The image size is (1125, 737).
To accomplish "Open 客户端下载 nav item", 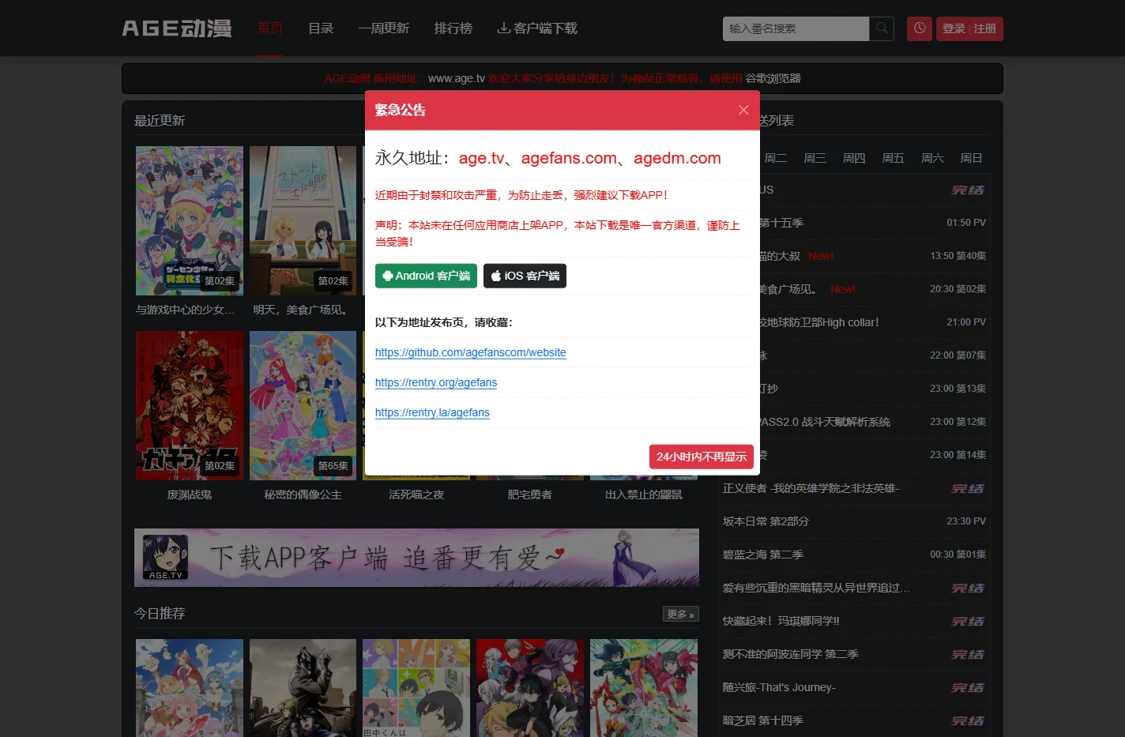I will pyautogui.click(x=537, y=28).
